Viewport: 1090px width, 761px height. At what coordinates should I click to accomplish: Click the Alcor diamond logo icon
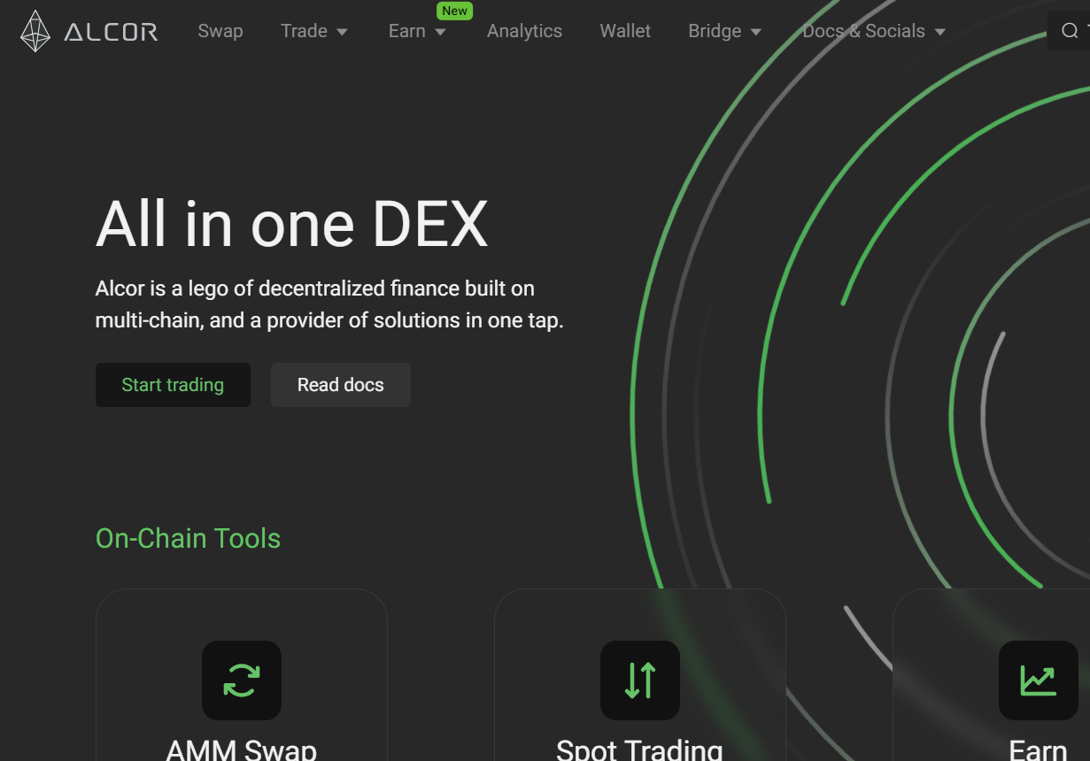[35, 31]
